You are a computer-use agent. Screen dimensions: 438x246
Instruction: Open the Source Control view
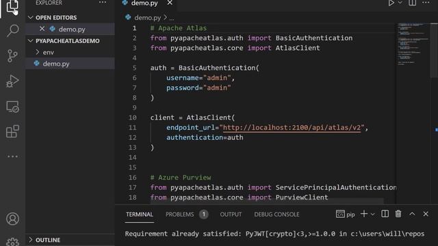tap(12, 56)
